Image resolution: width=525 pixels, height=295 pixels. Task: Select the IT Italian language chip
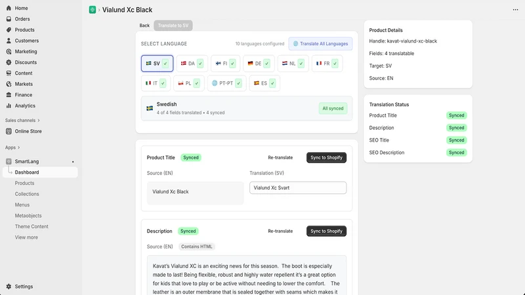point(156,83)
